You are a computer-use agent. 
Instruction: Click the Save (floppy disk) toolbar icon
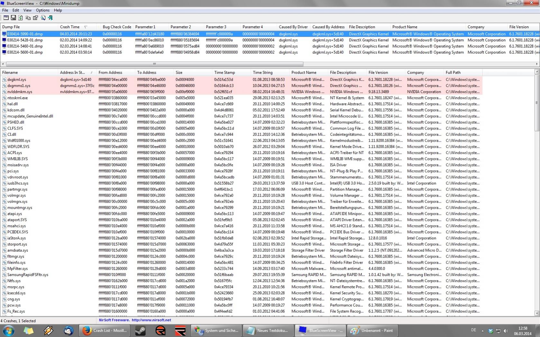point(13,18)
